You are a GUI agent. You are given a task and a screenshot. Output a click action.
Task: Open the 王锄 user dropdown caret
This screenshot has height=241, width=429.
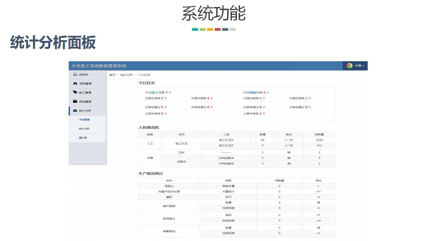(364, 66)
